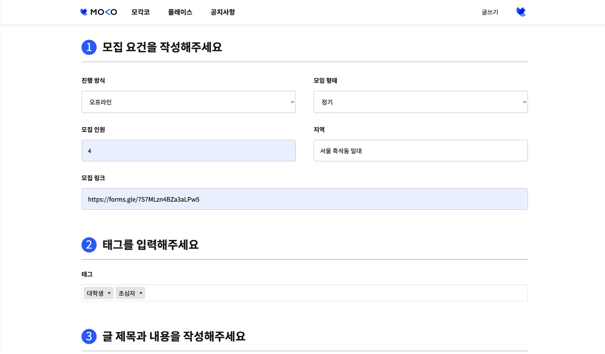Click the MOCO logo in header
The height and width of the screenshot is (354, 605).
click(99, 12)
